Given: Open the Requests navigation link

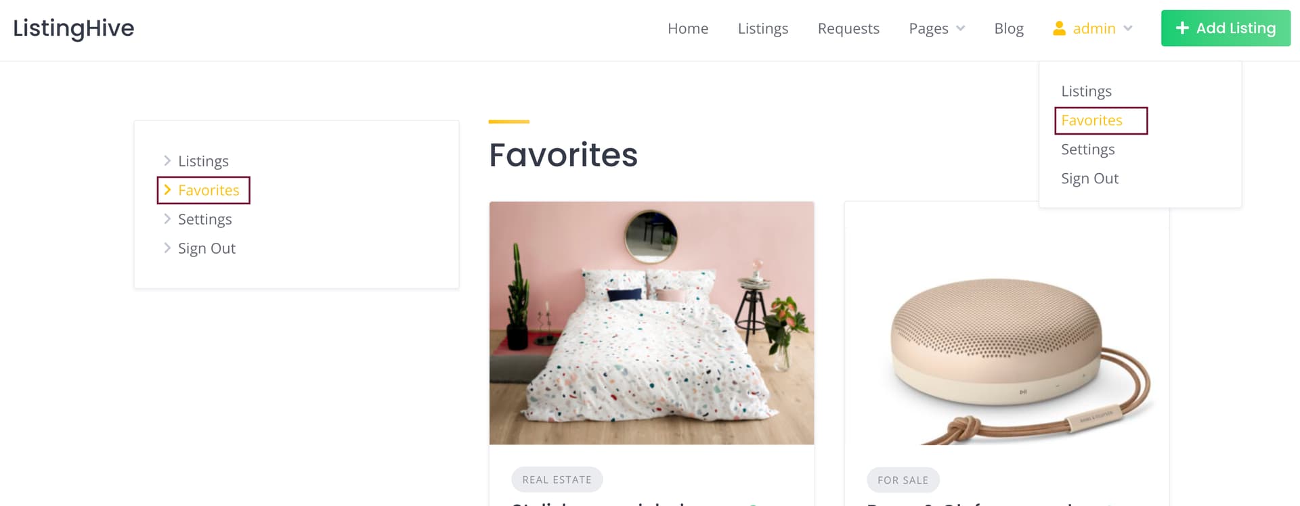Looking at the screenshot, I should pos(848,28).
